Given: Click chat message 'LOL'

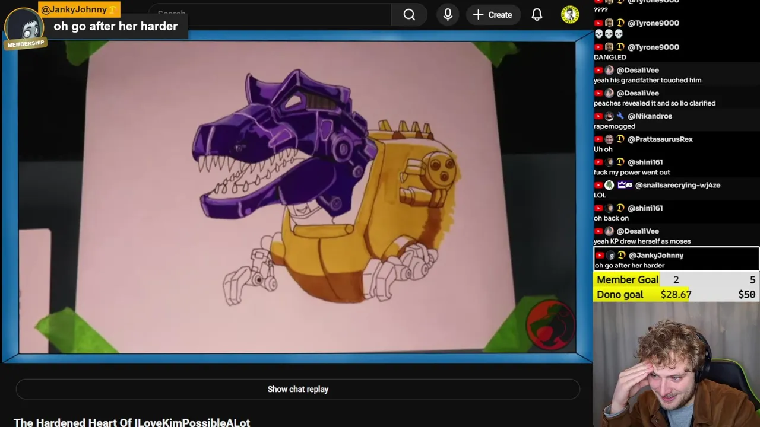Looking at the screenshot, I should 600,195.
